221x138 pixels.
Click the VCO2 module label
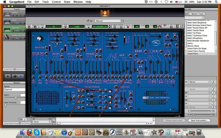(71, 54)
